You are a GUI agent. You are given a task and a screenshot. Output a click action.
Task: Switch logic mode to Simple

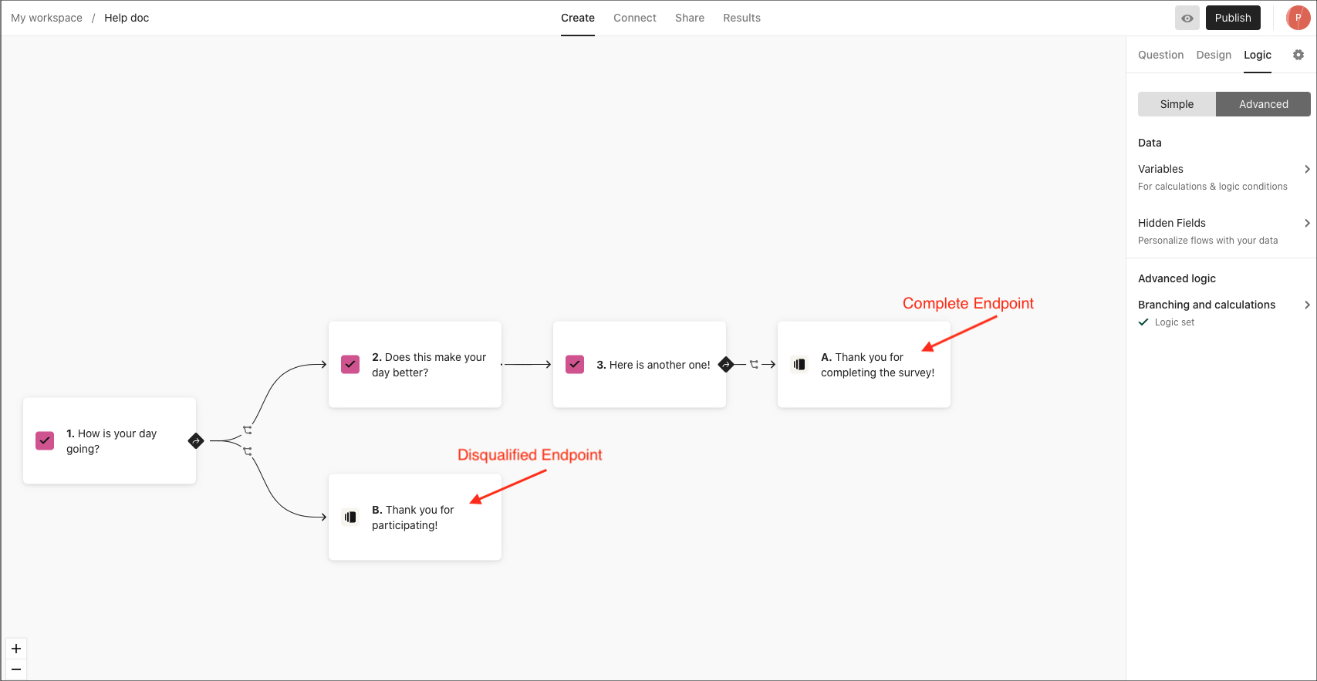pyautogui.click(x=1177, y=104)
